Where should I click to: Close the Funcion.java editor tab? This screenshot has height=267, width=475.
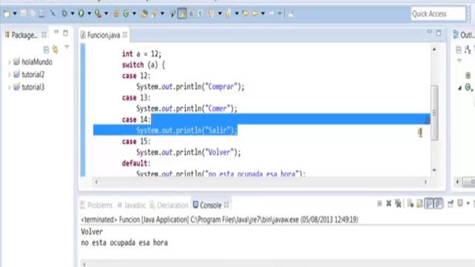pyautogui.click(x=125, y=35)
